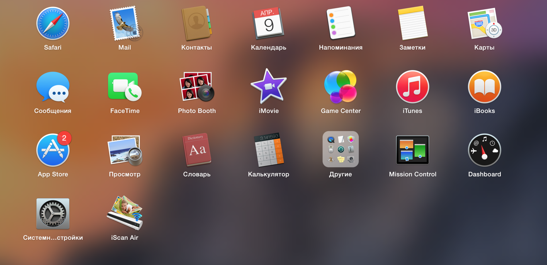Click the "iScan Air" label text
This screenshot has height=265, width=547.
(125, 238)
